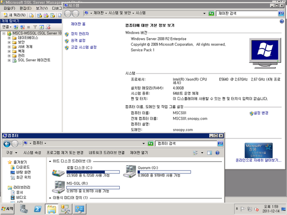
Task: Click the new file icon after New Query
Action: point(31,15)
